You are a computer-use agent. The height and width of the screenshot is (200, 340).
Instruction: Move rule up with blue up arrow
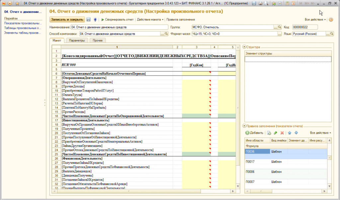290,133
